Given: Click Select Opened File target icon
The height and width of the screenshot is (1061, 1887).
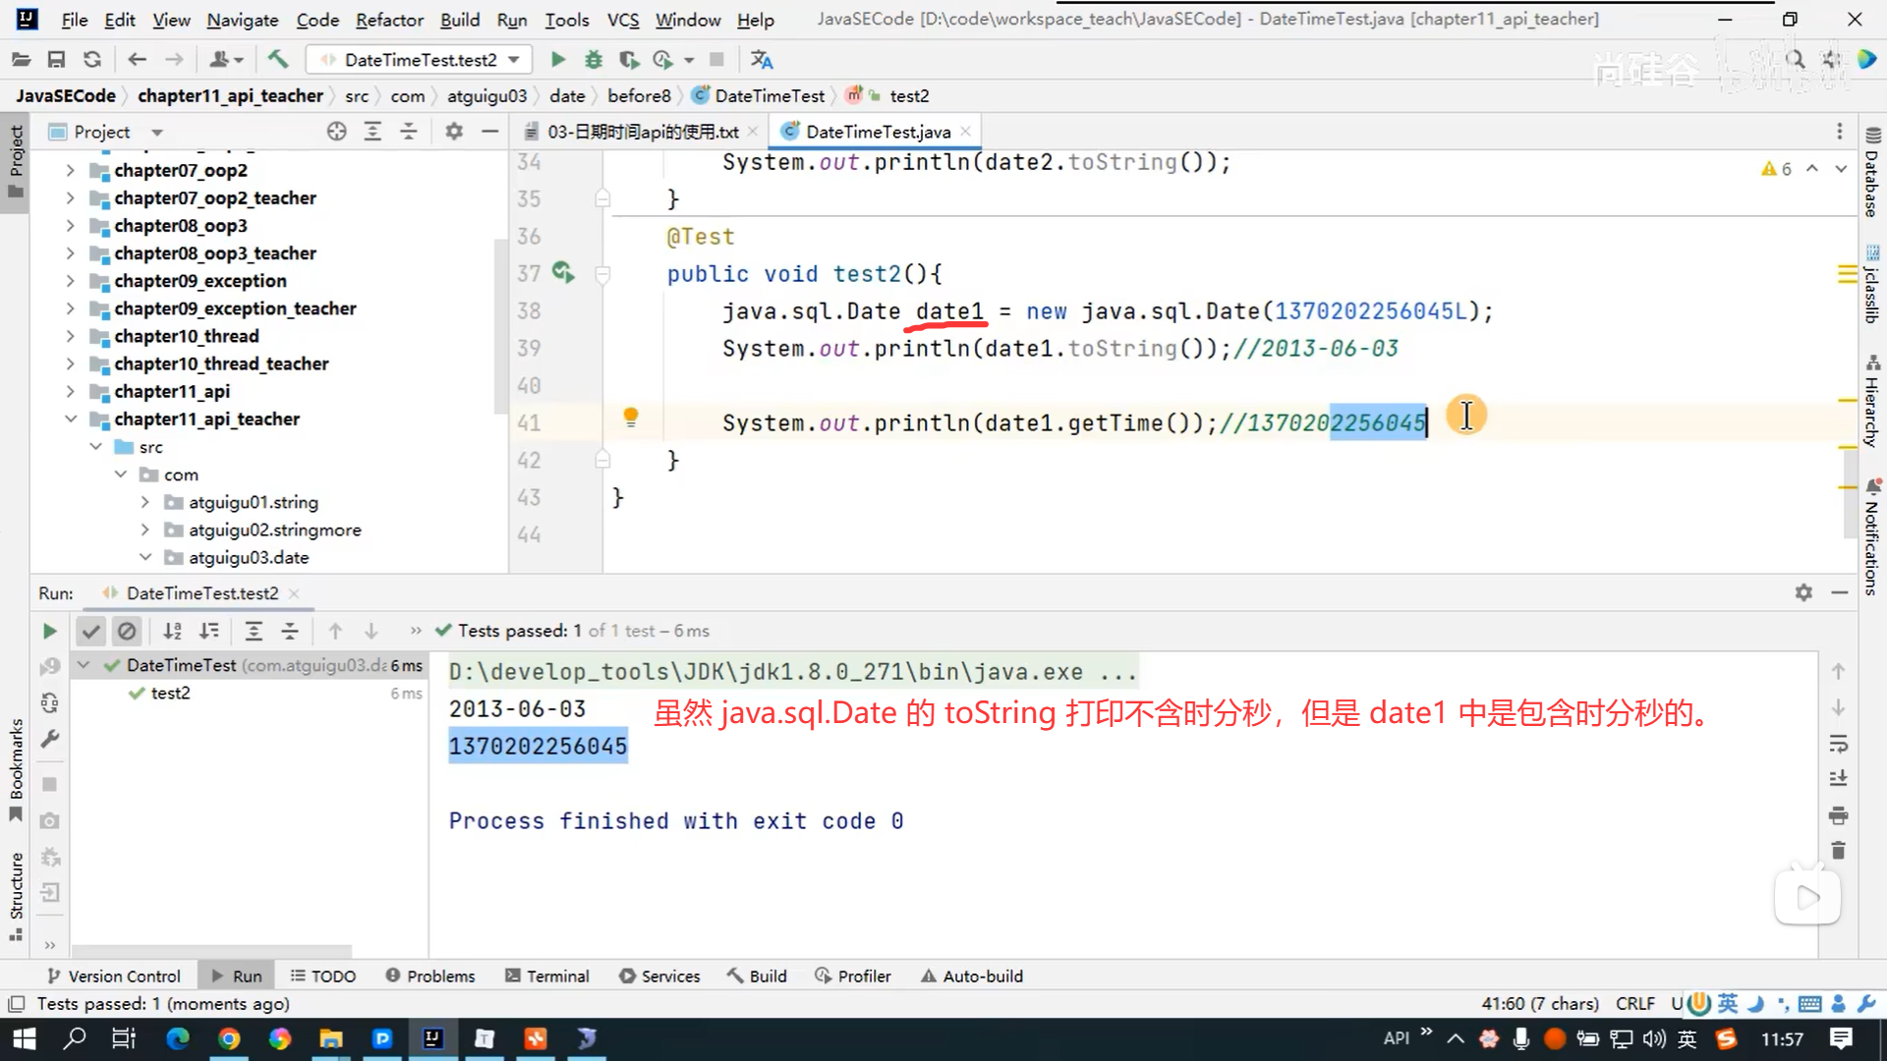Looking at the screenshot, I should tap(336, 132).
